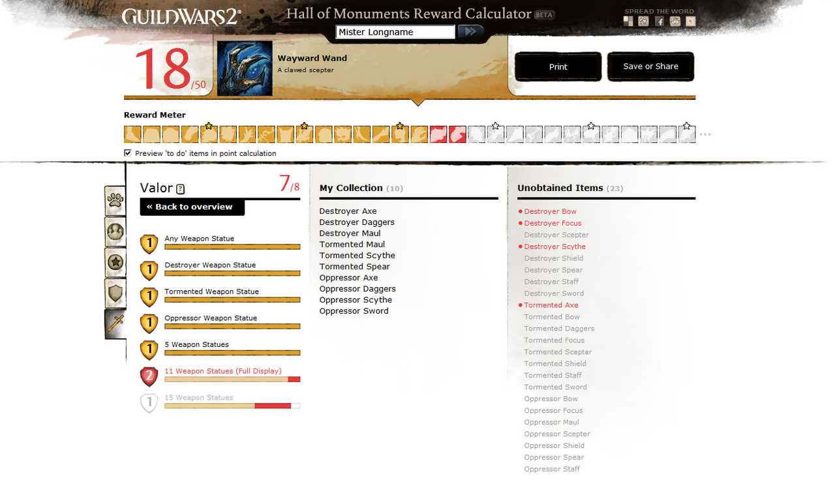Click the red 11 Weapon Statues badge
The image size is (835, 493).
[149, 376]
